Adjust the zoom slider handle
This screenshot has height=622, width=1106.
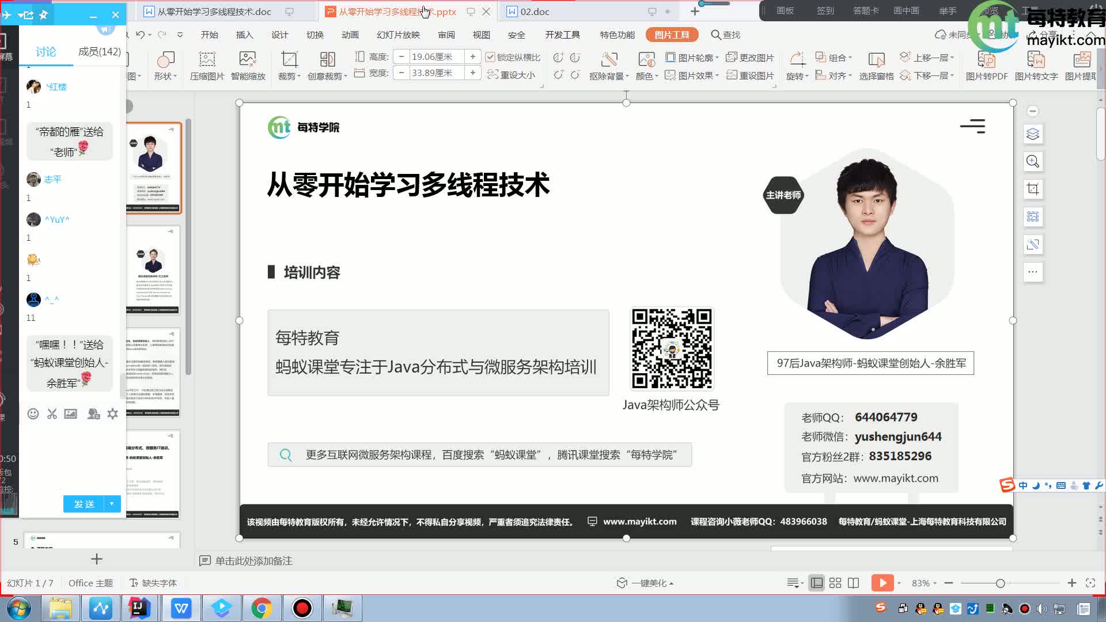click(x=1001, y=583)
